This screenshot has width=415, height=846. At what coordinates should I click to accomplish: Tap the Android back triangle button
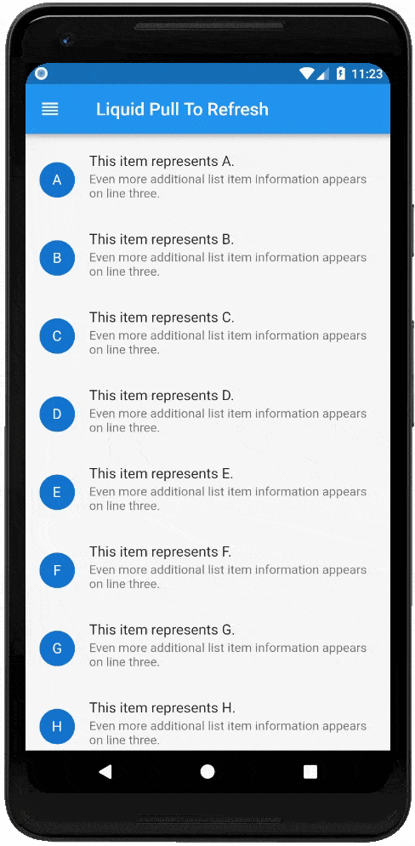click(105, 772)
